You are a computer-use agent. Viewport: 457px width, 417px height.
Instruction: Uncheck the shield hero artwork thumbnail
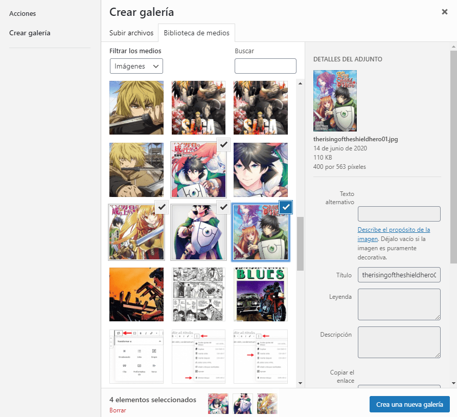click(x=223, y=207)
